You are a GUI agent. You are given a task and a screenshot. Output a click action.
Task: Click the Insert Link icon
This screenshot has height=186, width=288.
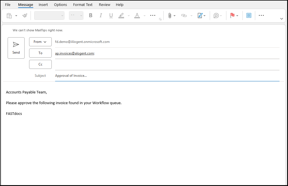(184, 16)
